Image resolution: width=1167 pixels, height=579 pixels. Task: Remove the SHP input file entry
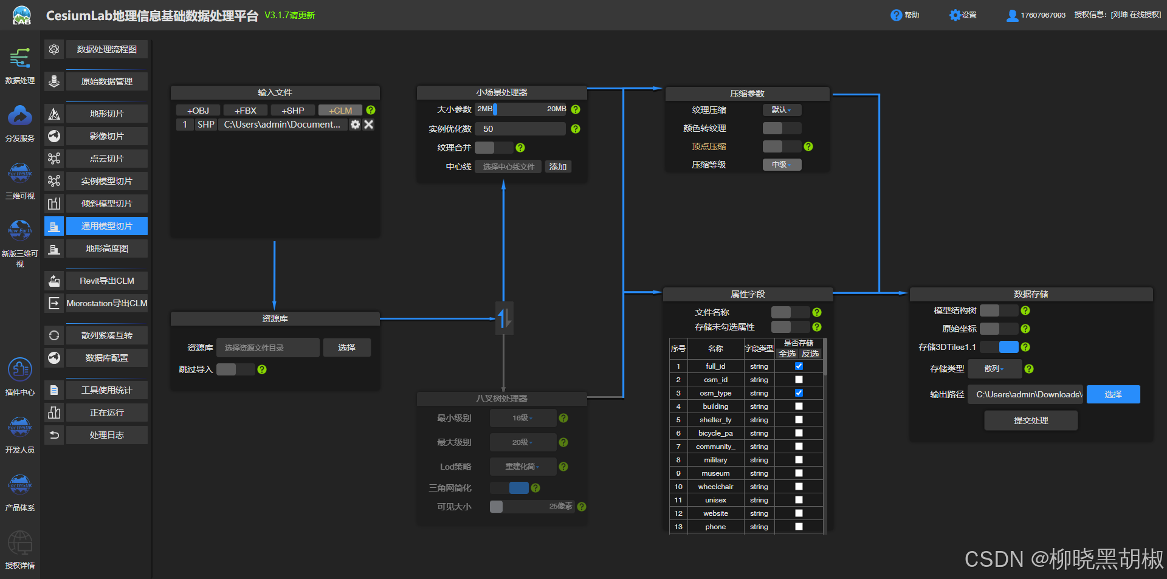coord(368,125)
